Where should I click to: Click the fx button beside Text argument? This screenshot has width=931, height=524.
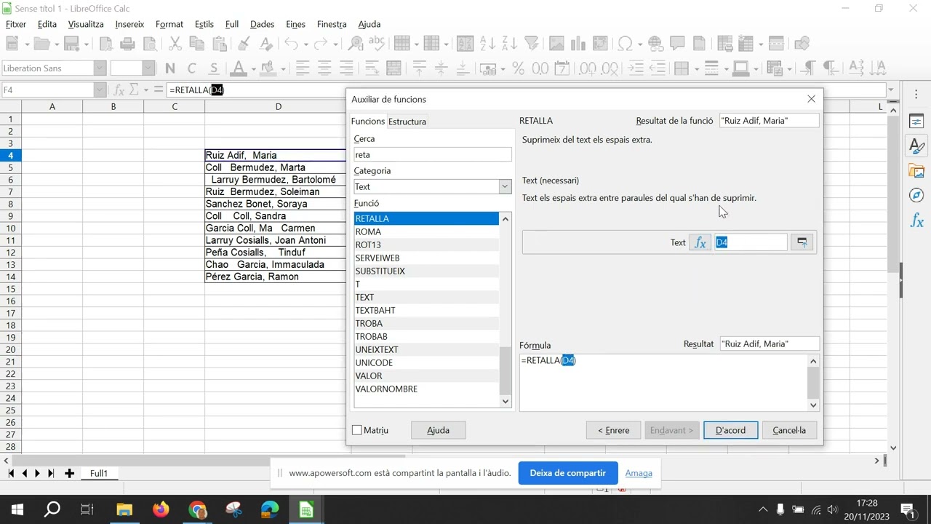point(700,242)
